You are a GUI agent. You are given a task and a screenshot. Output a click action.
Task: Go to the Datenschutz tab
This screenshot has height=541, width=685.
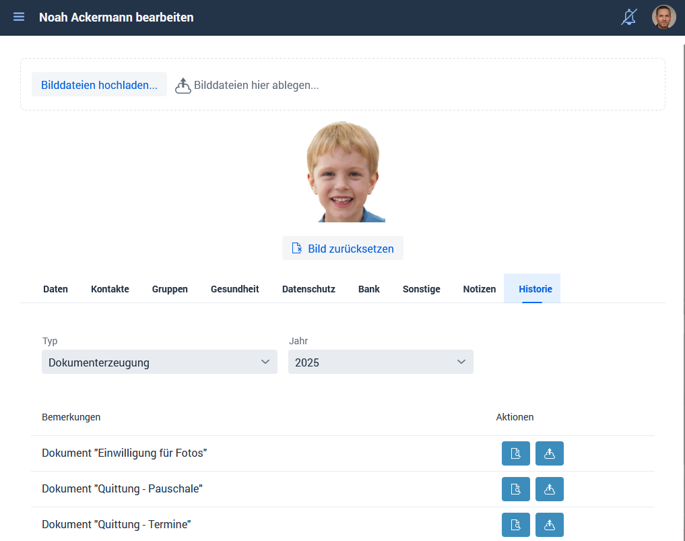point(308,289)
